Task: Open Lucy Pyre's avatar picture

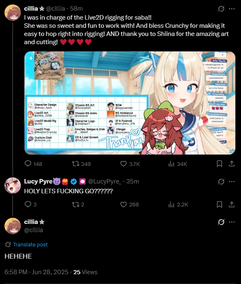Action: tap(13, 186)
